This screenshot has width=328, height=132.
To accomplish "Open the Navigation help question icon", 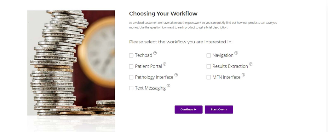I will (x=236, y=53).
